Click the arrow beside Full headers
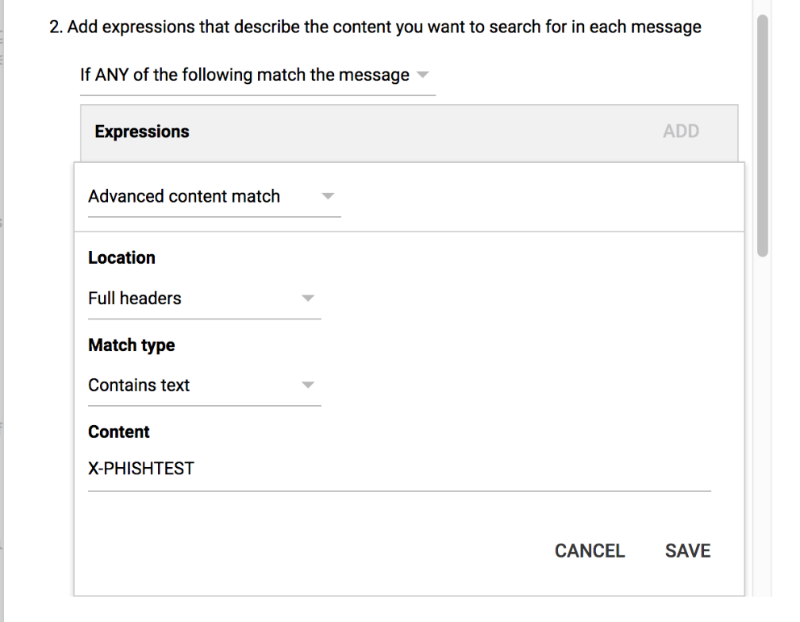Viewport: 800px width, 622px height. click(x=307, y=298)
